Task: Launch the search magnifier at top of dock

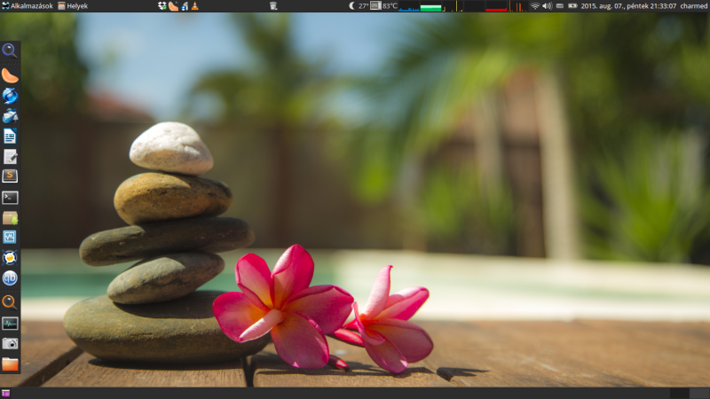Action: point(10,51)
